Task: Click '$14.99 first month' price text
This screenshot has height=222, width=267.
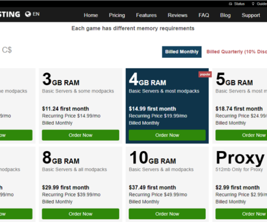Action: pos(152,109)
